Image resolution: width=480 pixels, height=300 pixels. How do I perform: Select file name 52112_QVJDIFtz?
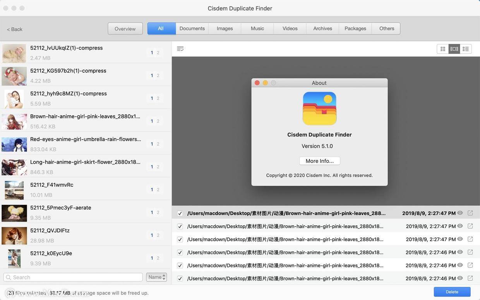click(50, 230)
